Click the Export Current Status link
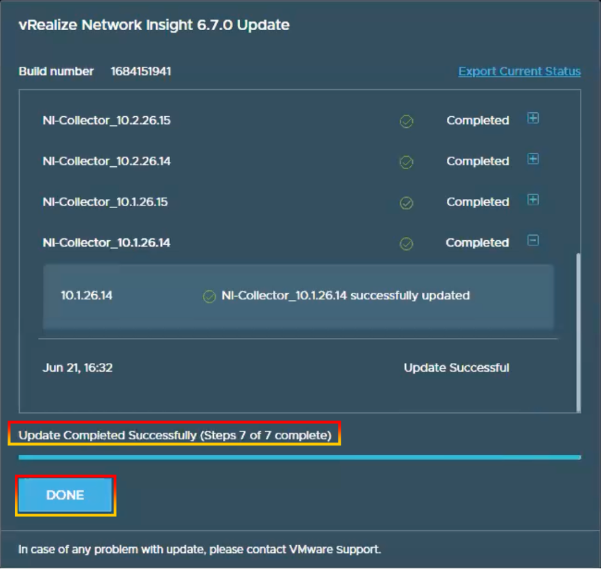 pyautogui.click(x=519, y=71)
